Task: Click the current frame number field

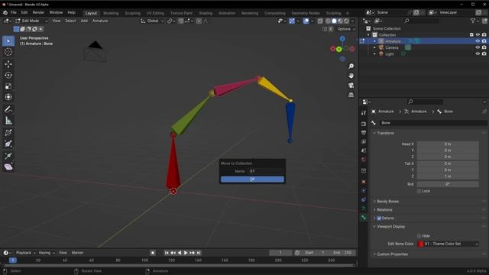Action: coord(280,253)
